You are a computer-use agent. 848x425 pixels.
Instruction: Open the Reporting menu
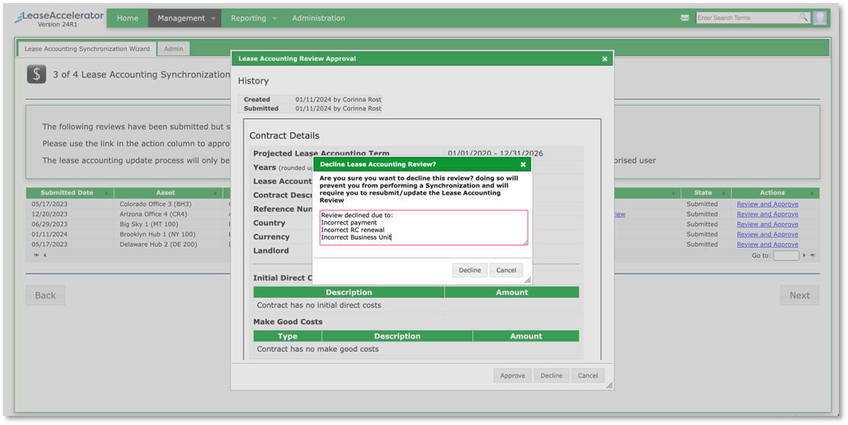point(248,18)
